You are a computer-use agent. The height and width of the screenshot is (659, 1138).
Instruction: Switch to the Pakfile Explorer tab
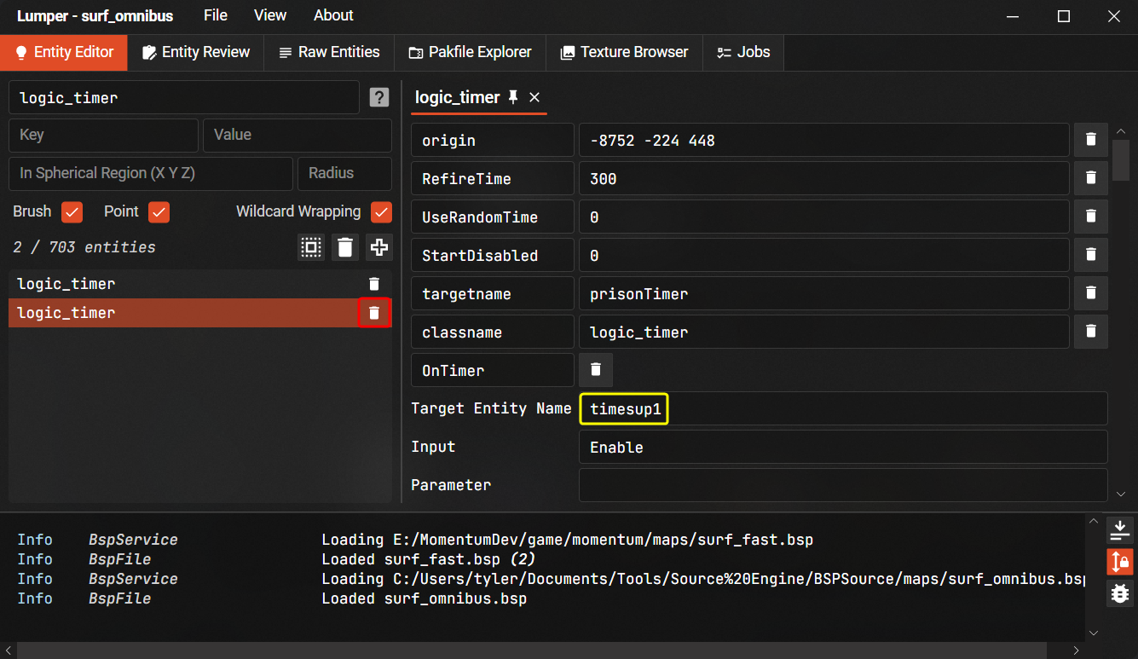click(x=470, y=52)
